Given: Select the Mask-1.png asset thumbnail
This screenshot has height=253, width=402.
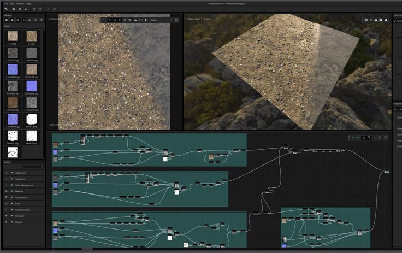Looking at the screenshot, I should (32, 119).
